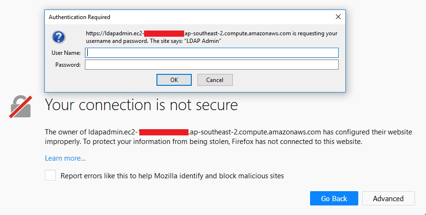Click the 'Your connection is not secure' heading
Screen dimensions: 426x215
tap(141, 105)
